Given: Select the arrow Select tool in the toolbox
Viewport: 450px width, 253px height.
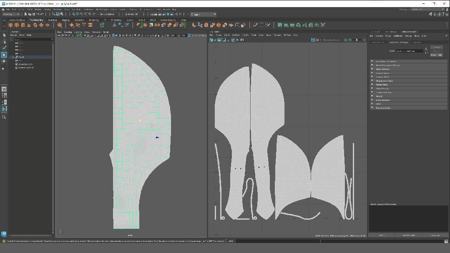Looking at the screenshot, I should (x=4, y=35).
